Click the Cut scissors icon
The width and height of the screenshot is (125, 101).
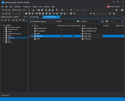(46, 10)
